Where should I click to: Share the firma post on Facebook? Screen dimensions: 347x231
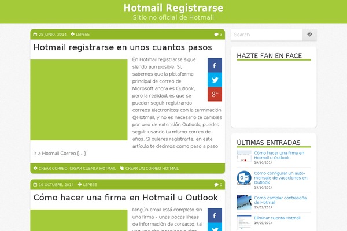215,215
